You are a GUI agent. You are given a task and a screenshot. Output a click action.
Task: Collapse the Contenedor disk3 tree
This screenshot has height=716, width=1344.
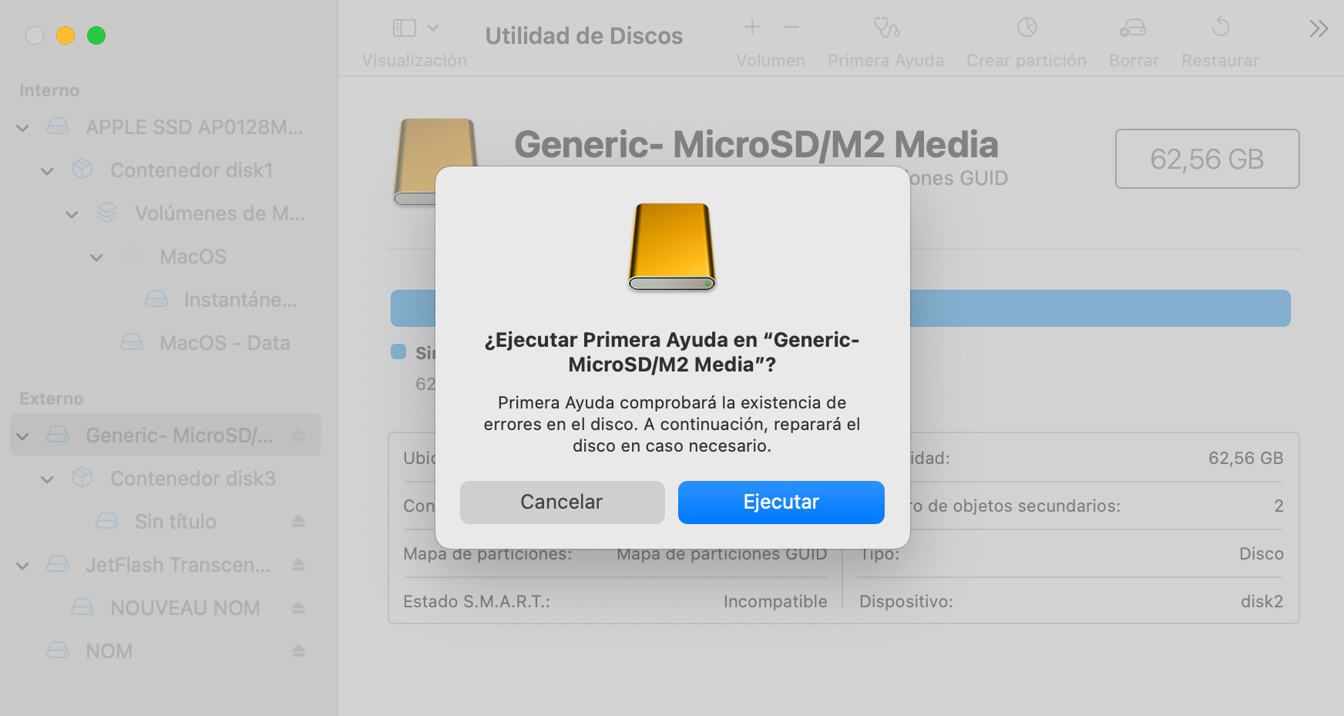48,479
